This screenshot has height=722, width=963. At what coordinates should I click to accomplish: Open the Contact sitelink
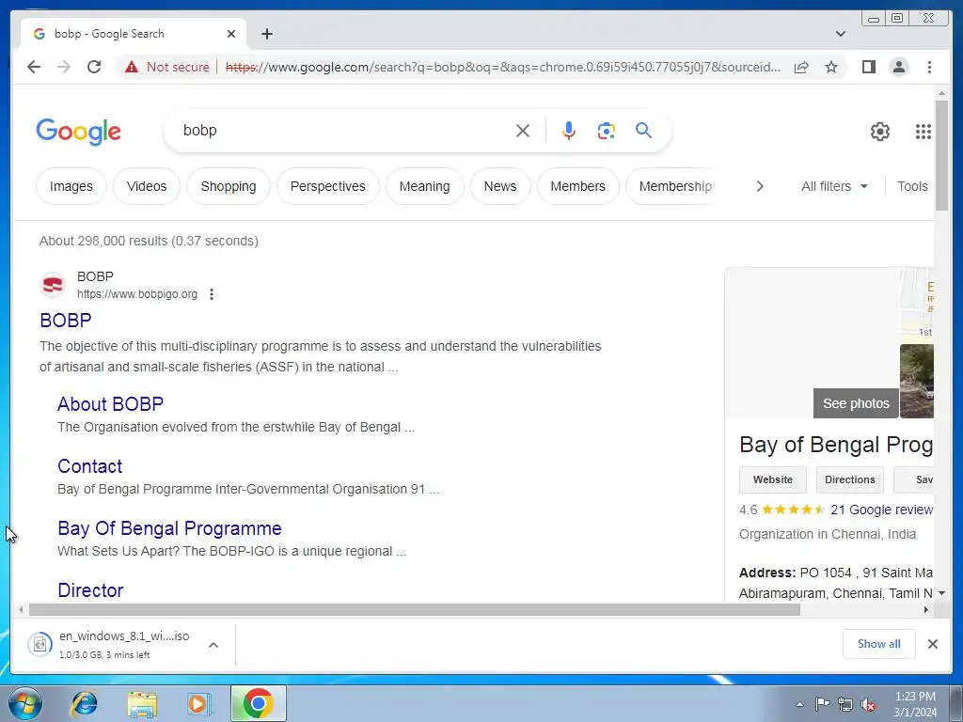point(89,466)
